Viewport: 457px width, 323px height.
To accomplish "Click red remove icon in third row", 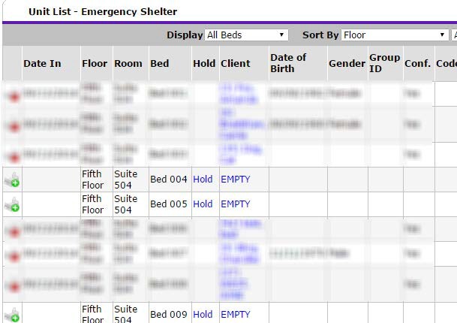I will tap(14, 157).
